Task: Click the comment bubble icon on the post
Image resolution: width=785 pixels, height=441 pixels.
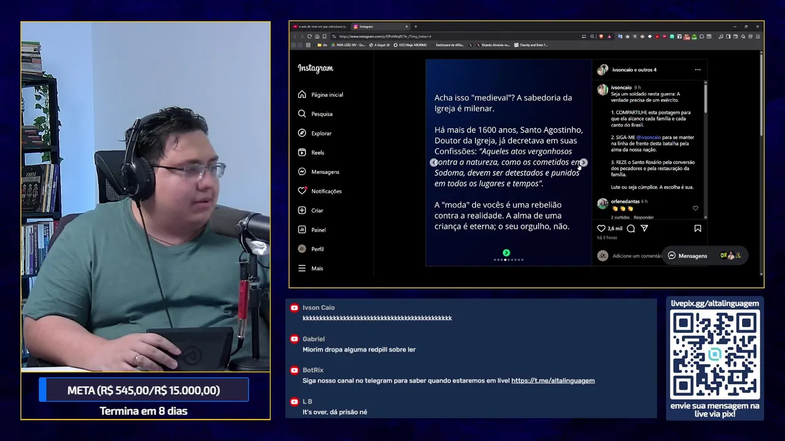Action: 630,228
